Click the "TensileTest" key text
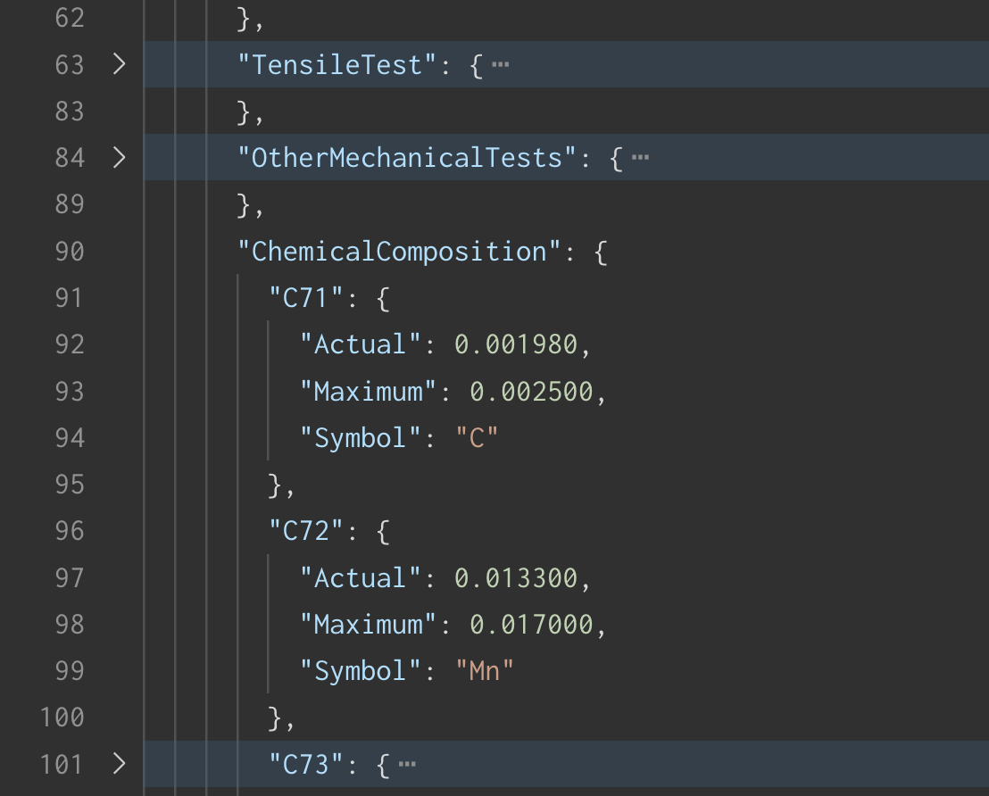Screen dimensions: 989x796 (337, 65)
